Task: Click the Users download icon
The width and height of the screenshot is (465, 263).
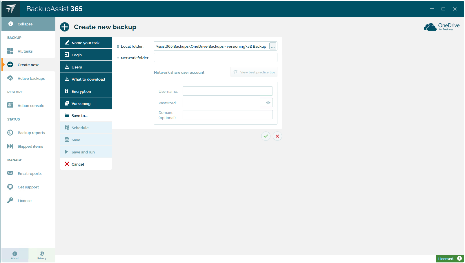Action: point(67,67)
